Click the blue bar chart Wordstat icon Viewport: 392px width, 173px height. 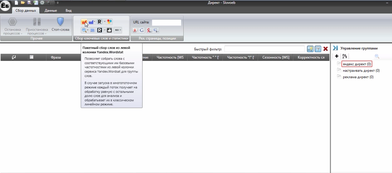click(x=91, y=22)
